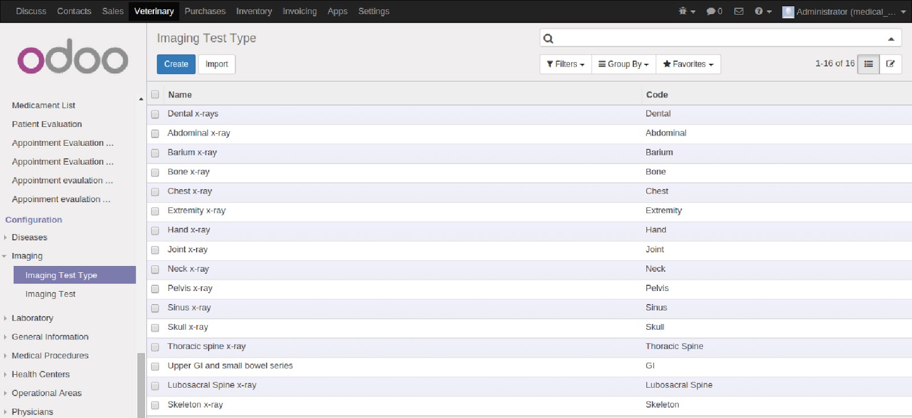Check the Bone x-ray row checkbox

coord(155,172)
